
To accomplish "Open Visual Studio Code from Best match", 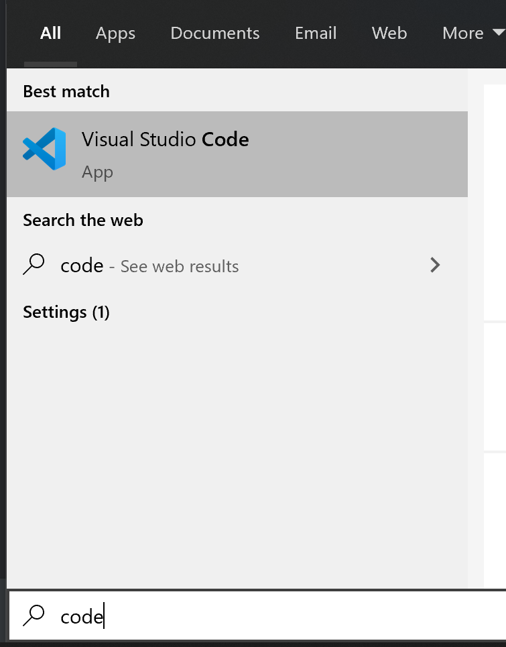I will [165, 153].
